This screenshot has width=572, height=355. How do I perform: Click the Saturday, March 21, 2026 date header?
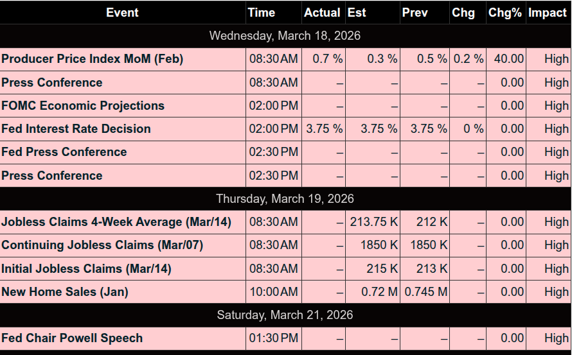tap(285, 315)
